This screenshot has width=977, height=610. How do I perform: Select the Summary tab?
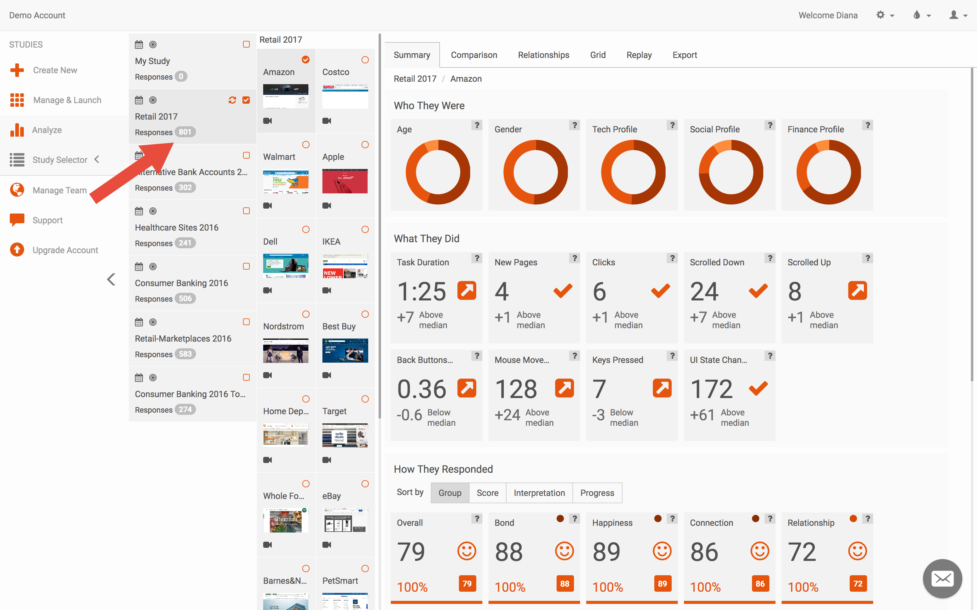(x=412, y=55)
